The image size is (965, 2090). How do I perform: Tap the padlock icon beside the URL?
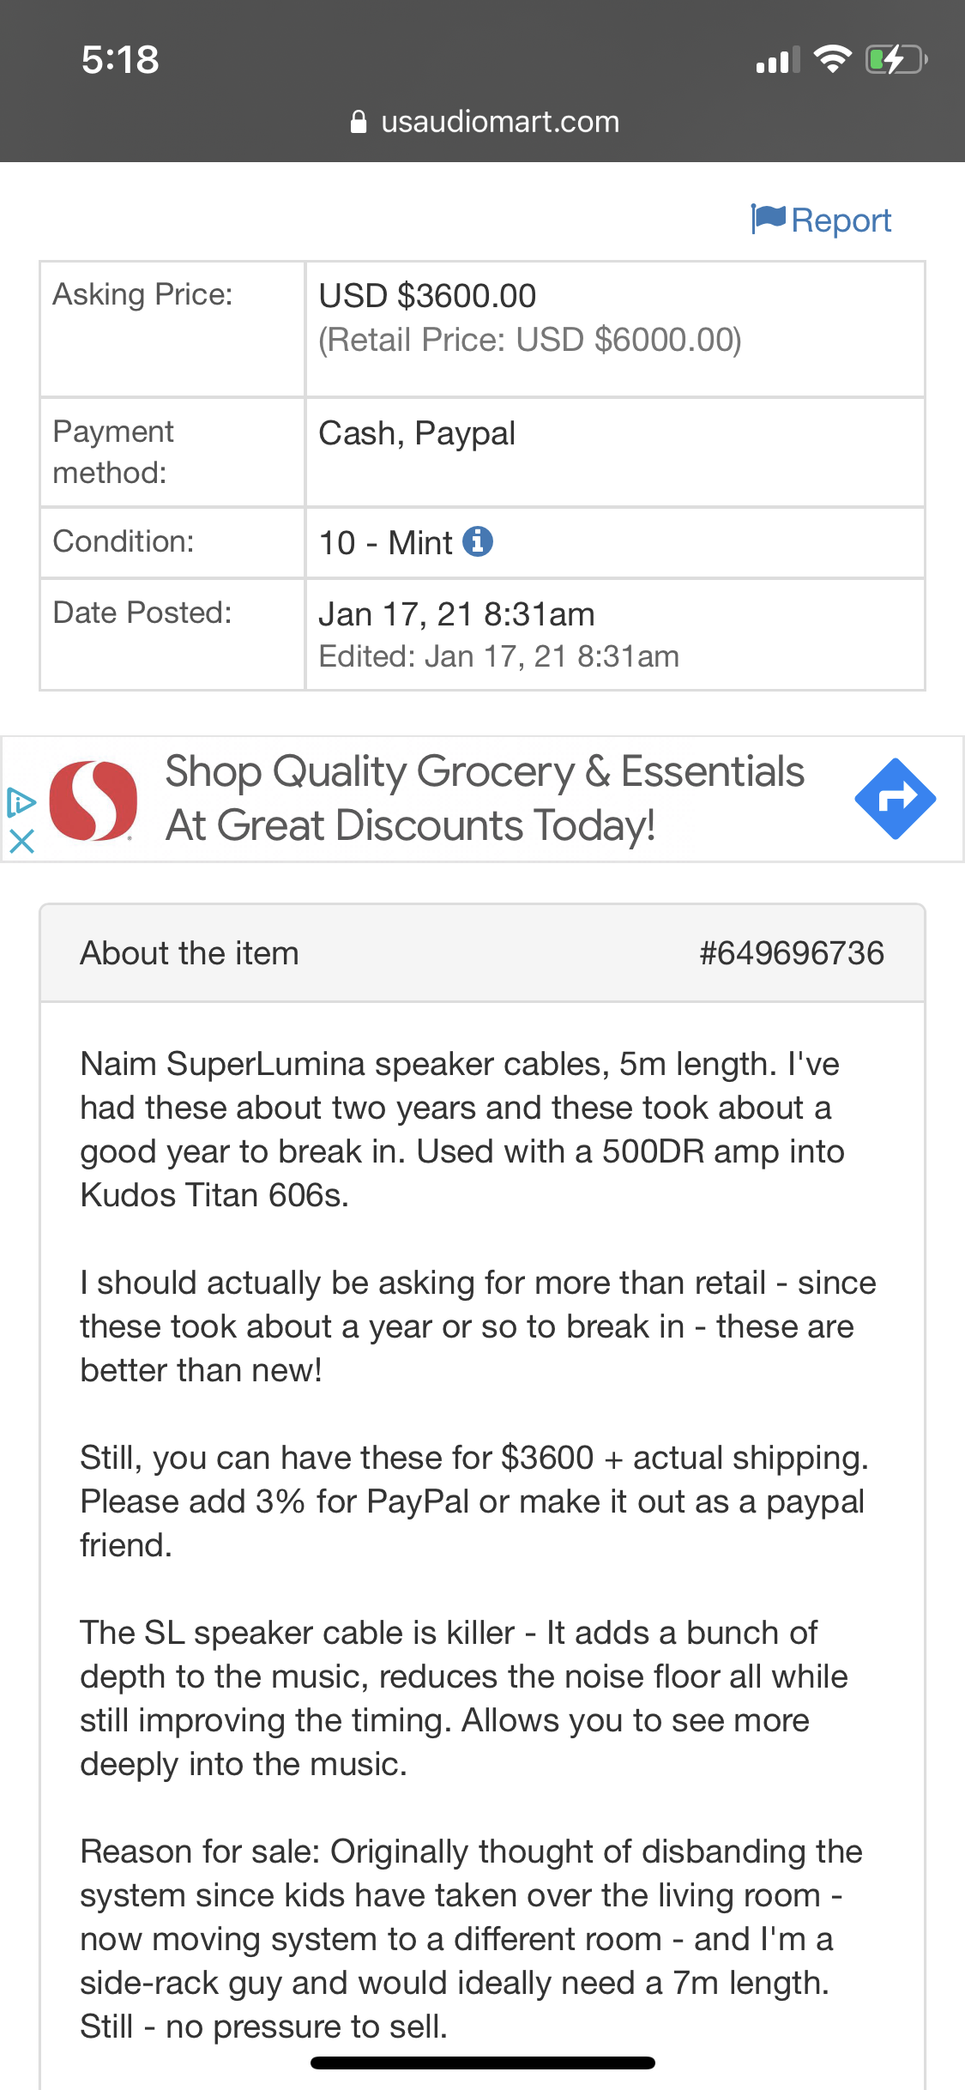click(x=359, y=122)
